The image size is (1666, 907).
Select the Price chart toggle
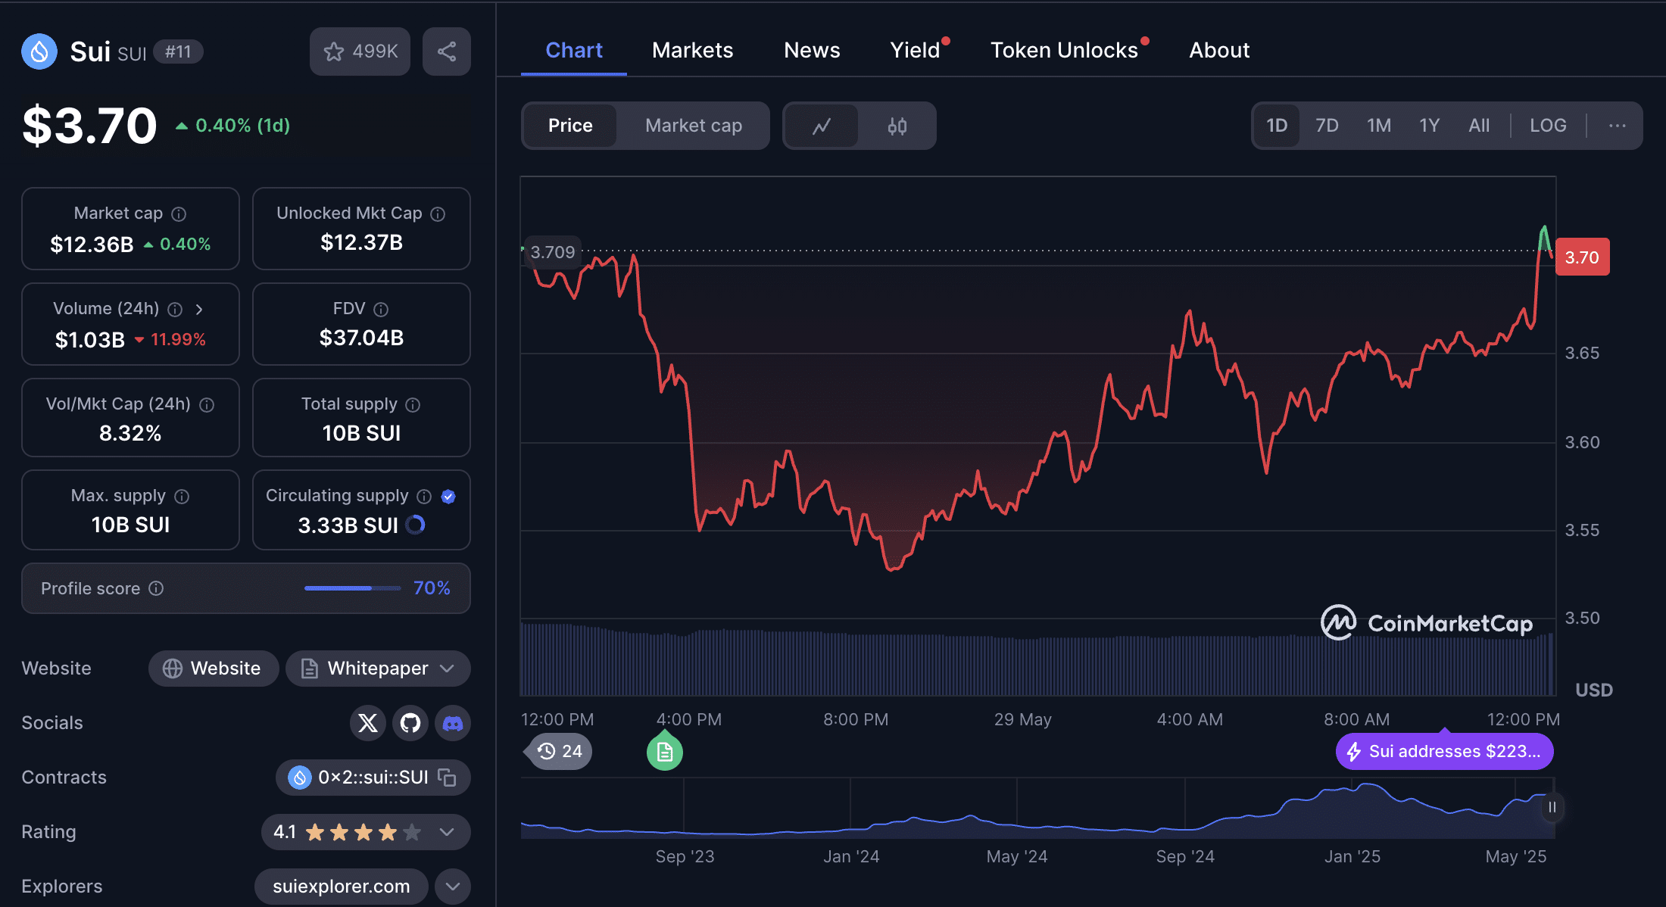pyautogui.click(x=570, y=126)
